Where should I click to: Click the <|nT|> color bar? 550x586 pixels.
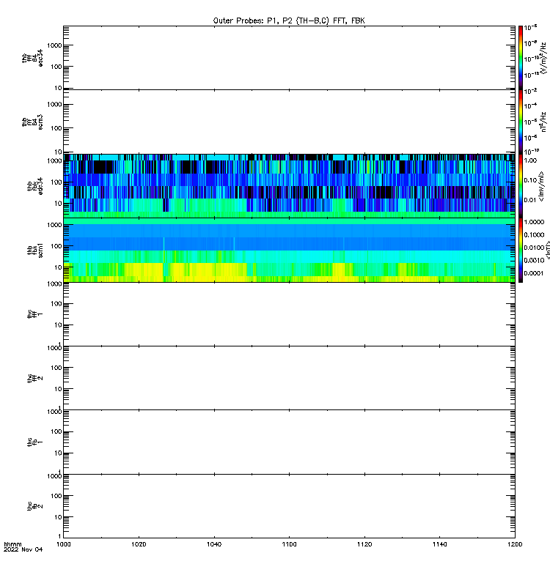click(521, 250)
